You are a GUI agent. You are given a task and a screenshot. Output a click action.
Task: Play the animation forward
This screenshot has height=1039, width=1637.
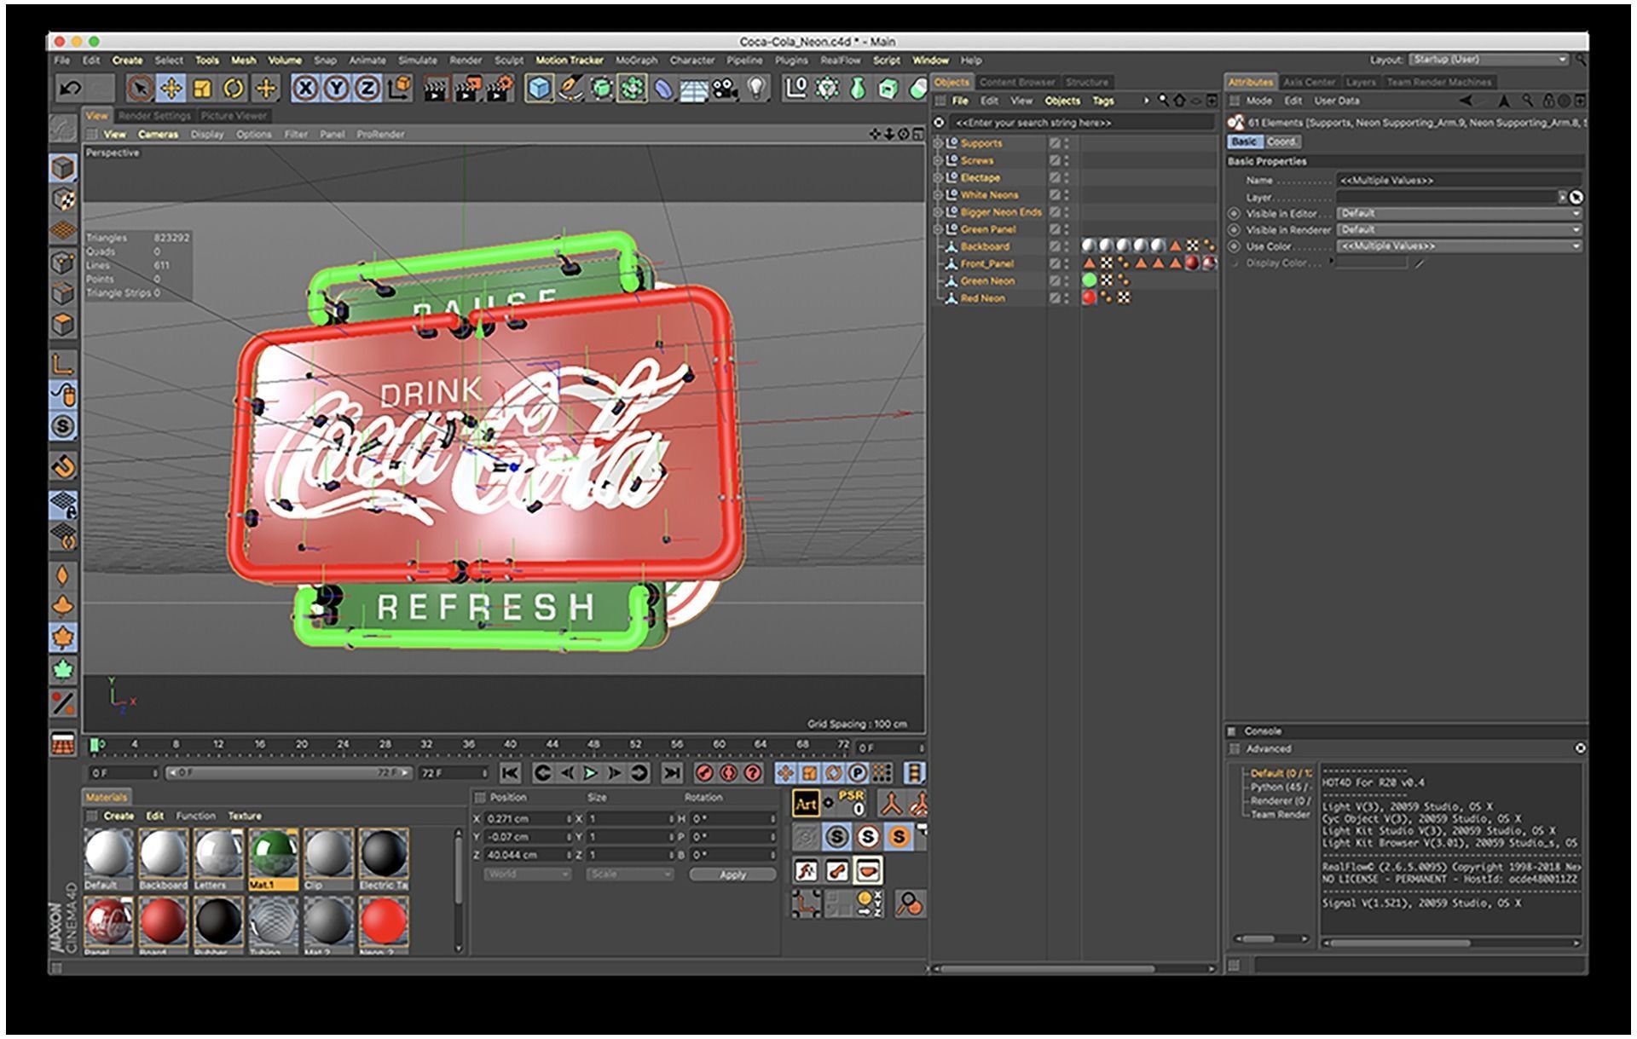(590, 773)
